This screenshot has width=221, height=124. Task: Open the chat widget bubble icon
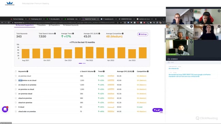point(5,109)
